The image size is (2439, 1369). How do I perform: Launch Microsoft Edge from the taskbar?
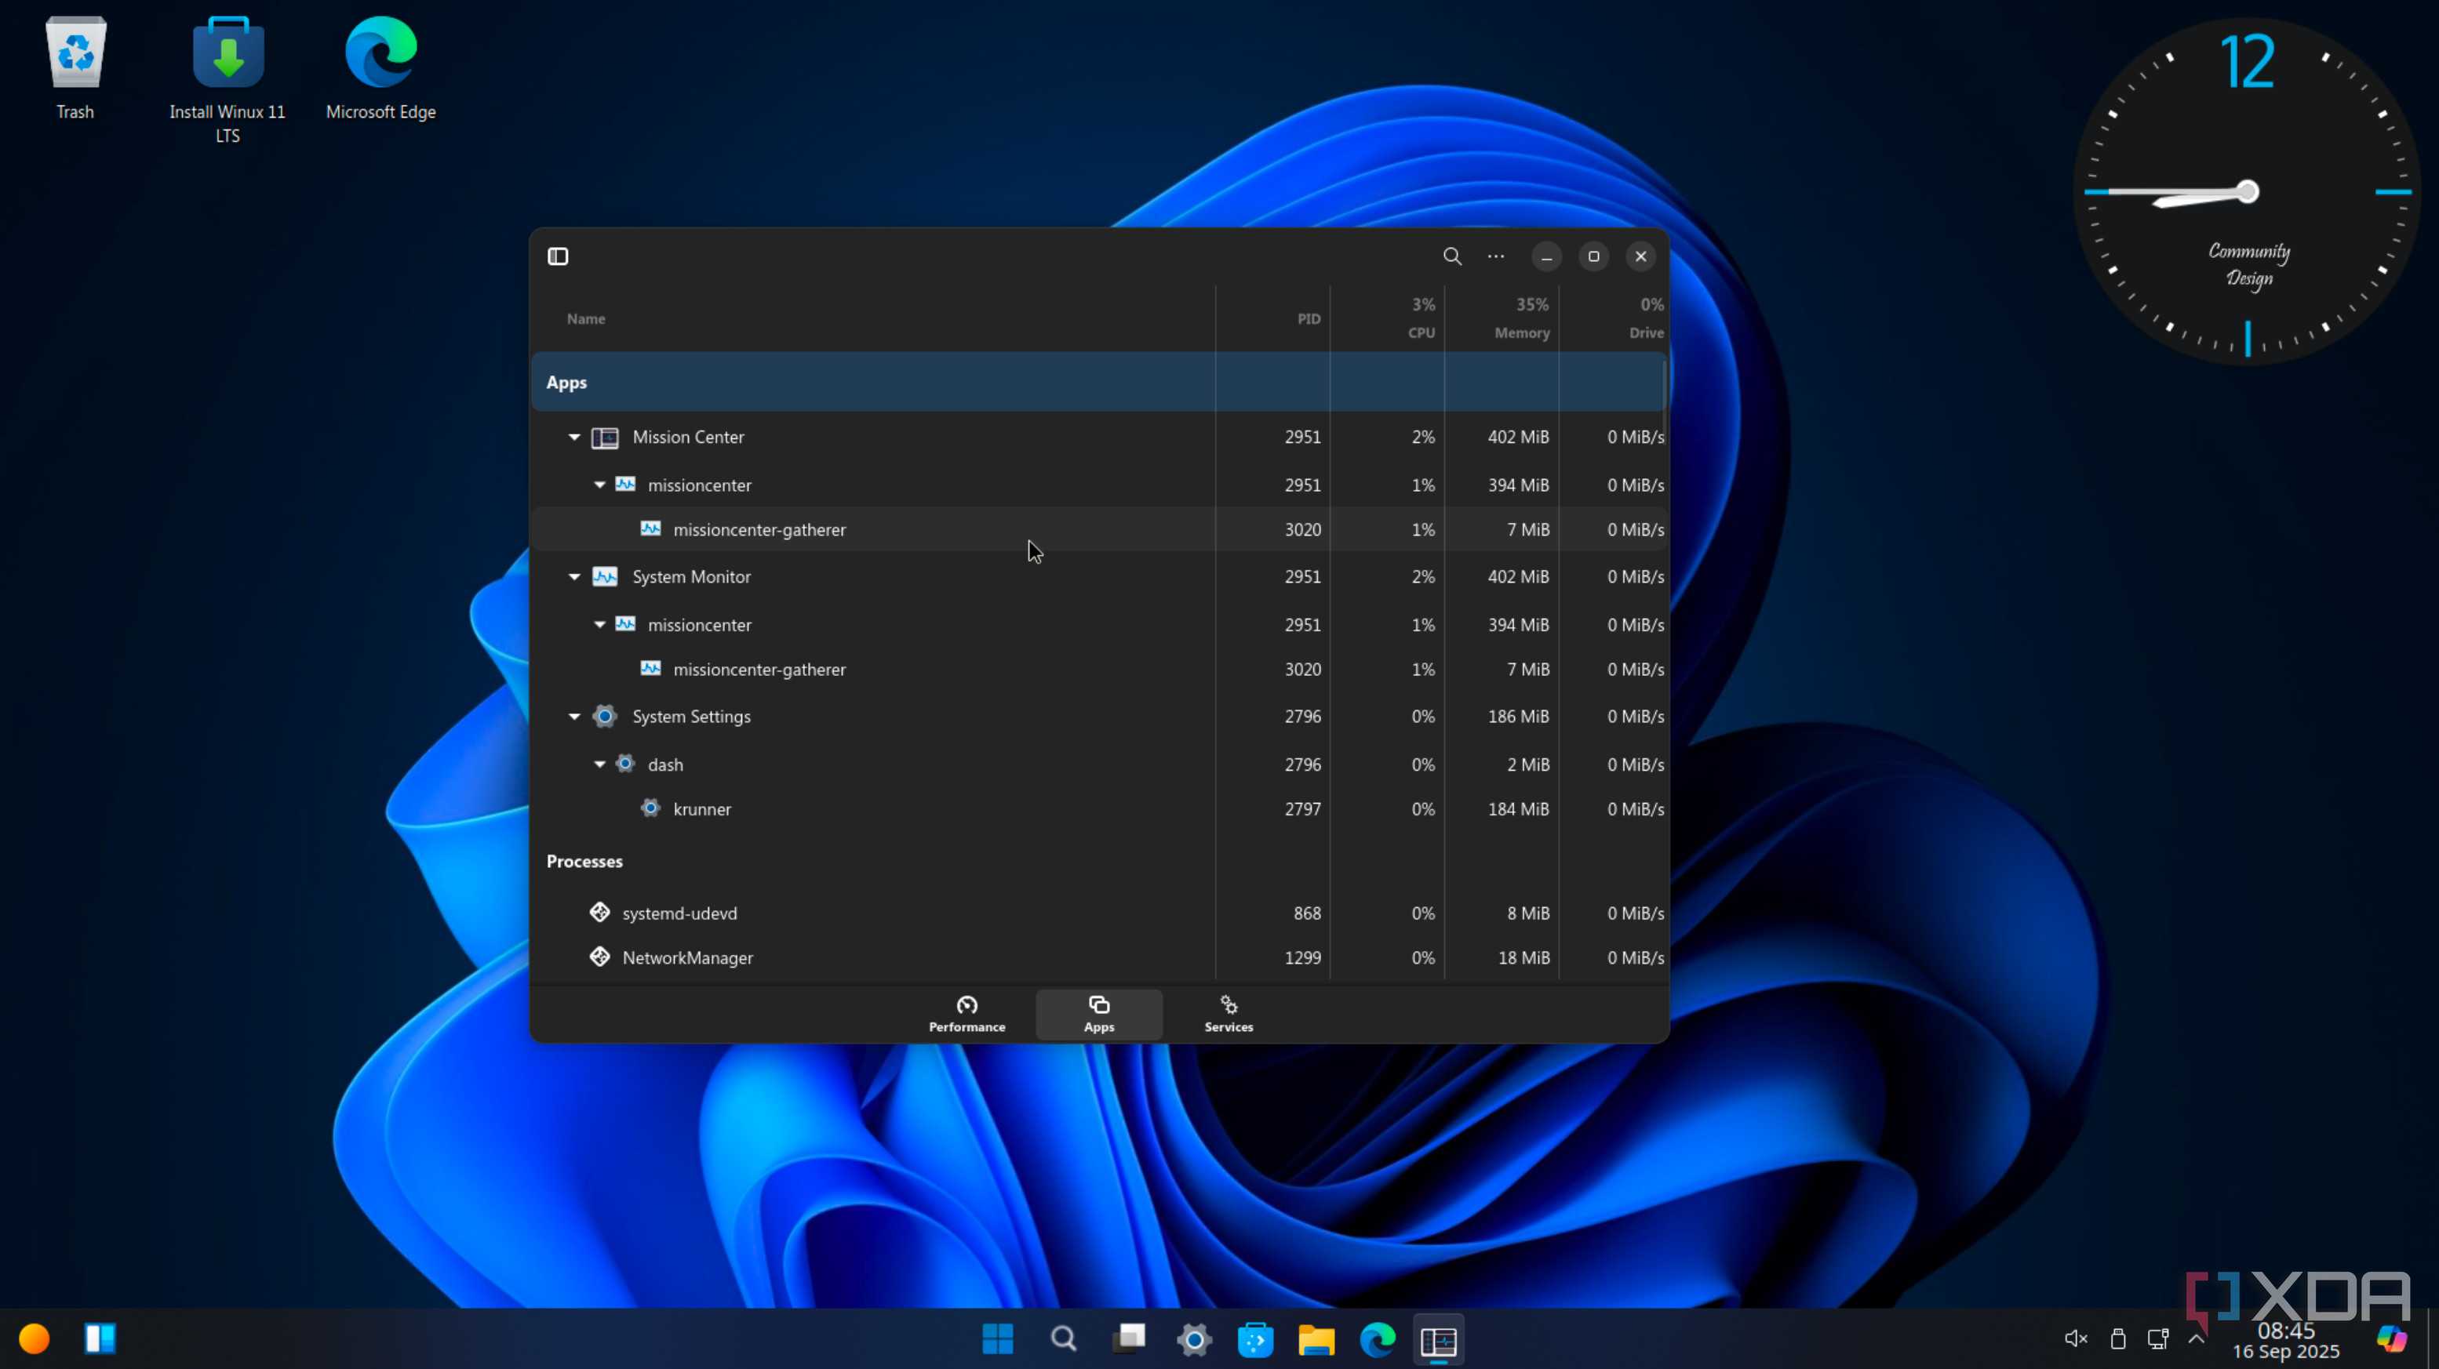point(1378,1338)
